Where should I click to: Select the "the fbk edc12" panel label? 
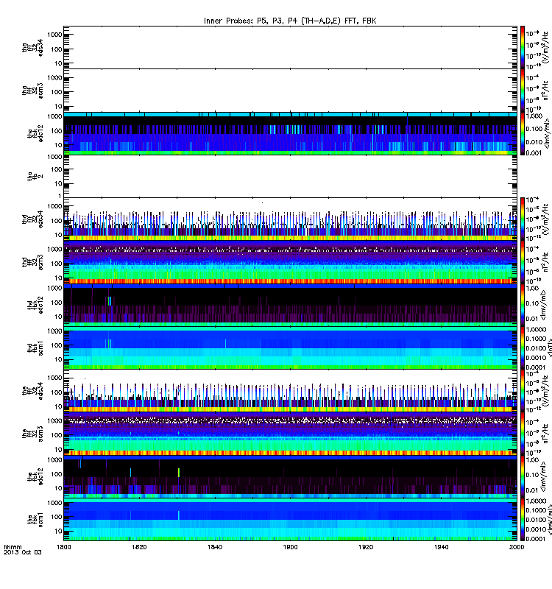click(35, 476)
